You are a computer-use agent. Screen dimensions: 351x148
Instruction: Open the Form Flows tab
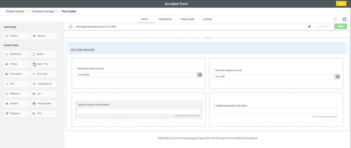click(x=187, y=19)
